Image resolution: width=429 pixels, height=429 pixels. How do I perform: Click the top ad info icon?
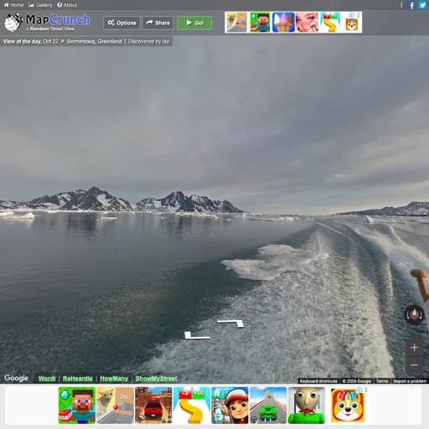[x=352, y=15]
